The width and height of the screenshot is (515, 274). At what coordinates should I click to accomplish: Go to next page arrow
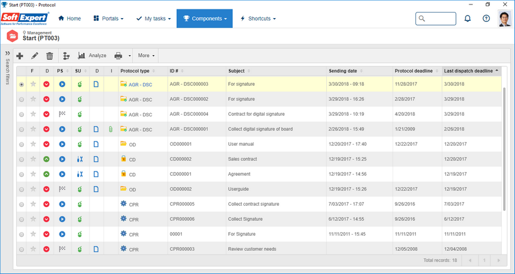pos(499,261)
